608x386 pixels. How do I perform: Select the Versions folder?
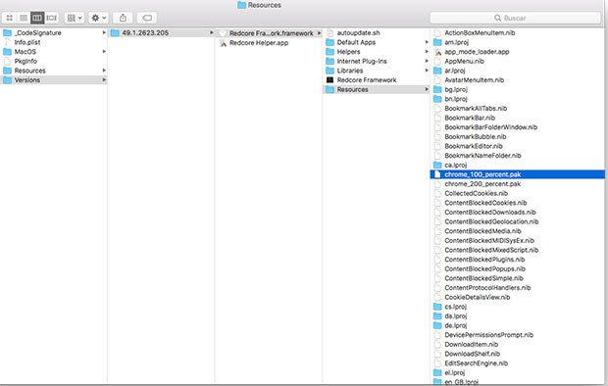[x=54, y=79]
